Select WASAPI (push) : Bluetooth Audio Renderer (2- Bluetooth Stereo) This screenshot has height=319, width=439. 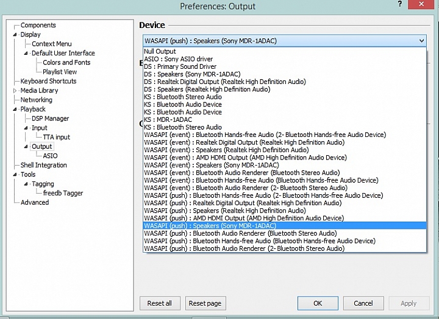point(285,248)
